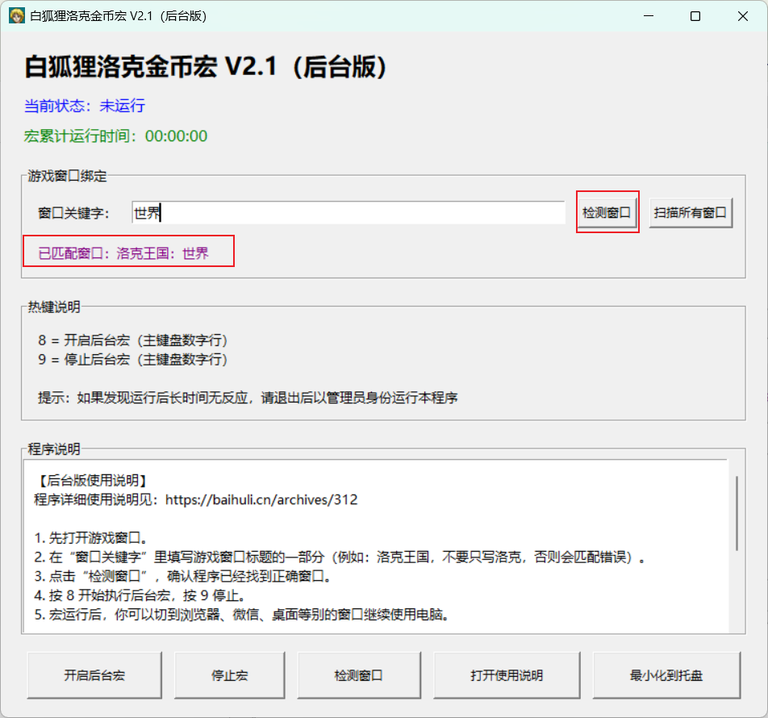Click inside the 【后台版使用说明】 text area heading
768x718 pixels.
click(92, 481)
